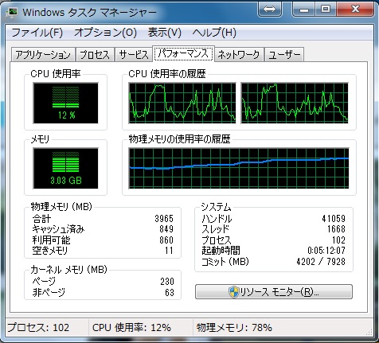Click status bar CPU 使用率: 12%
Viewport: 379px width, 343px height.
click(x=131, y=328)
